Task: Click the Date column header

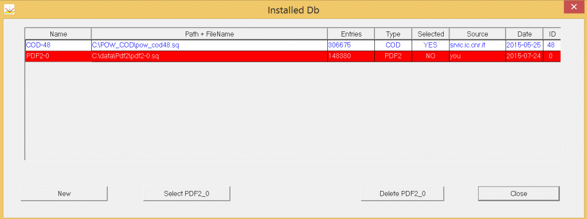Action: 525,34
